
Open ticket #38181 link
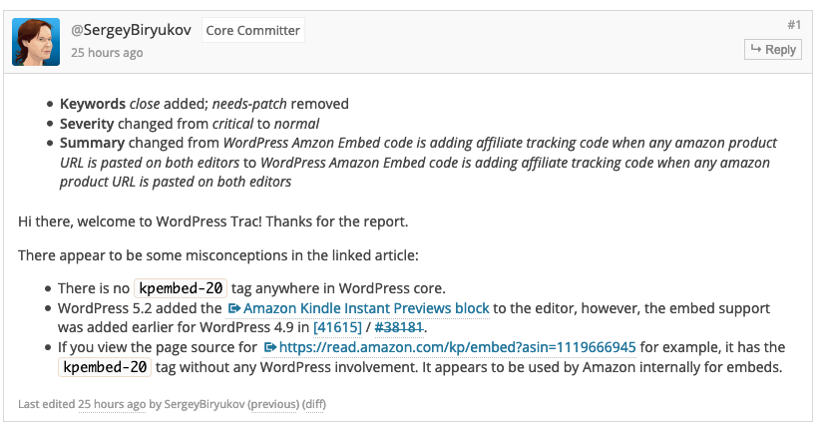[399, 327]
